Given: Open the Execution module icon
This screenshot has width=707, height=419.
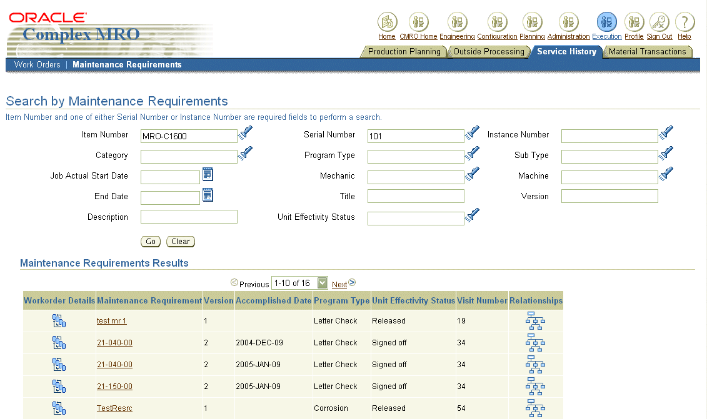Looking at the screenshot, I should coord(607,22).
